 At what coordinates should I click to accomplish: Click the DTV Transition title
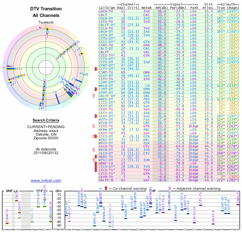pyautogui.click(x=46, y=9)
